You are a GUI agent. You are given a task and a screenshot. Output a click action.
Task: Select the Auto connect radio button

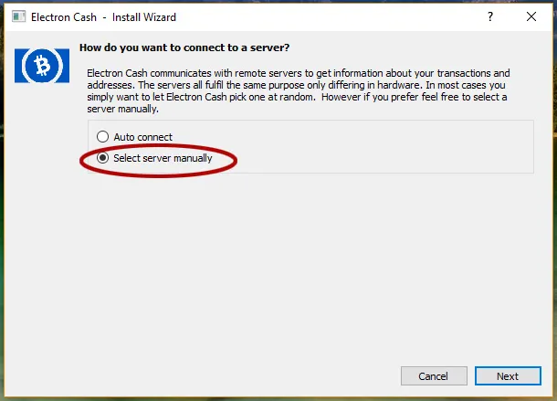pos(102,136)
